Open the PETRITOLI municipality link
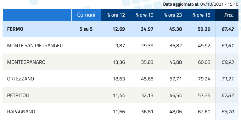This screenshot has height=123, width=241. tap(18, 95)
